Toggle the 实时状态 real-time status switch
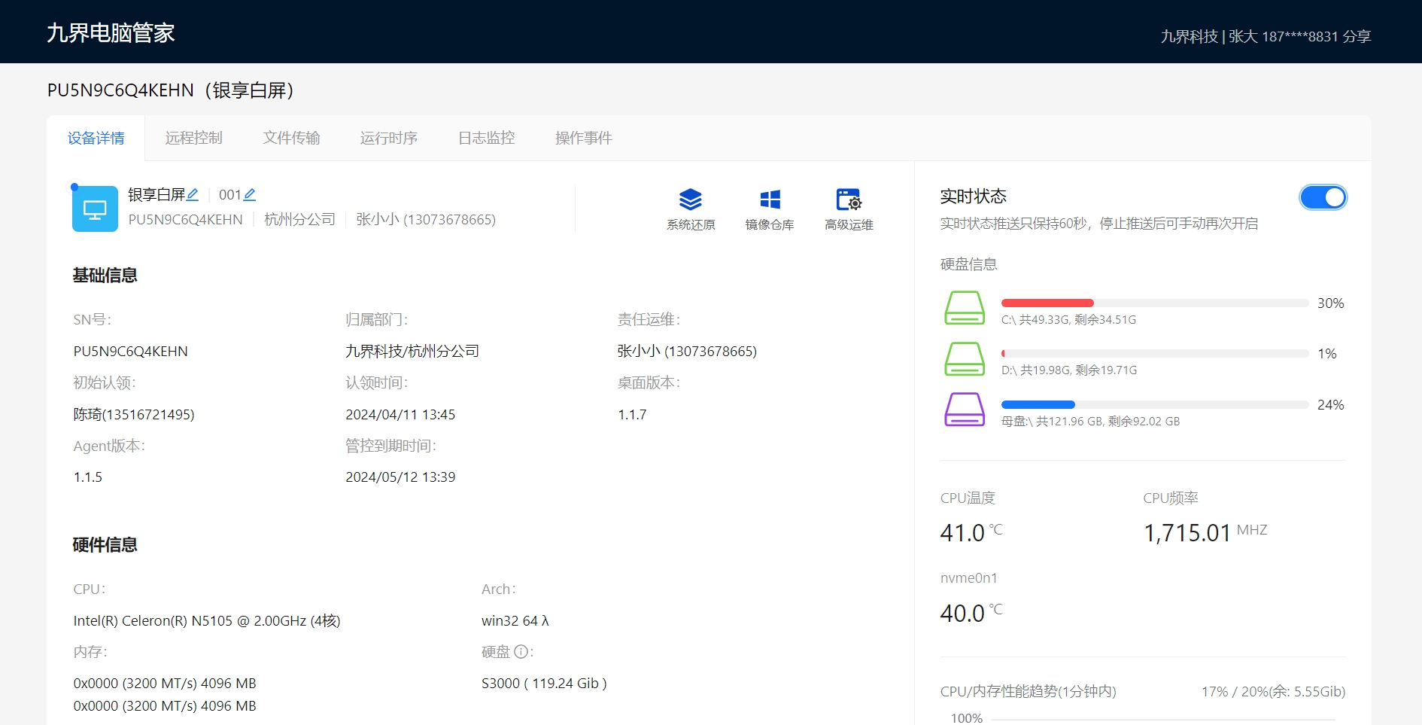 pos(1323,197)
